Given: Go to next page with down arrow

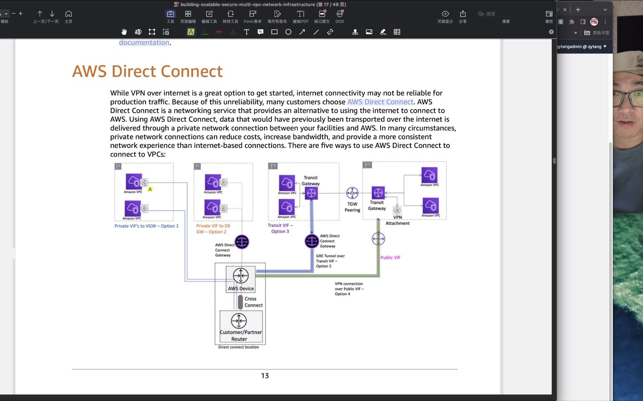Looking at the screenshot, I should 52,14.
